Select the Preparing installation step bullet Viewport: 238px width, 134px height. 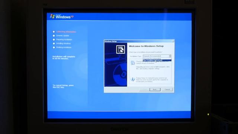point(54,40)
